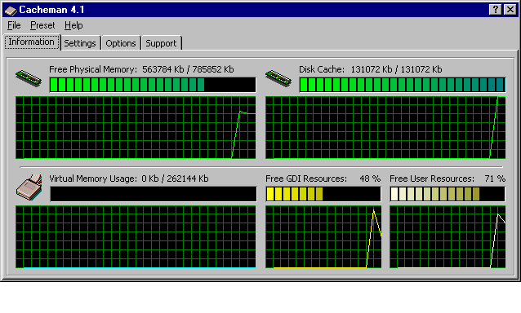This screenshot has height=313, width=521.
Task: Switch to the Options tab
Action: [121, 43]
